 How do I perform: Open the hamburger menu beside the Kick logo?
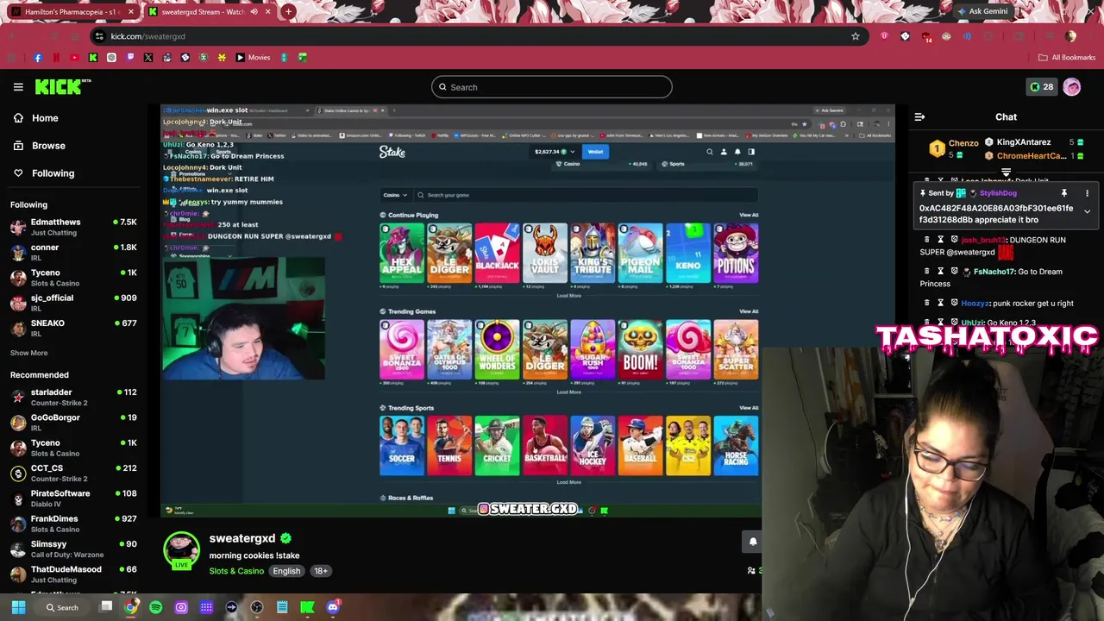point(18,87)
